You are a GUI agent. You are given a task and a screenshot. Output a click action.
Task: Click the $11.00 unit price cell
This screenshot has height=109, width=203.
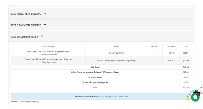(171, 53)
